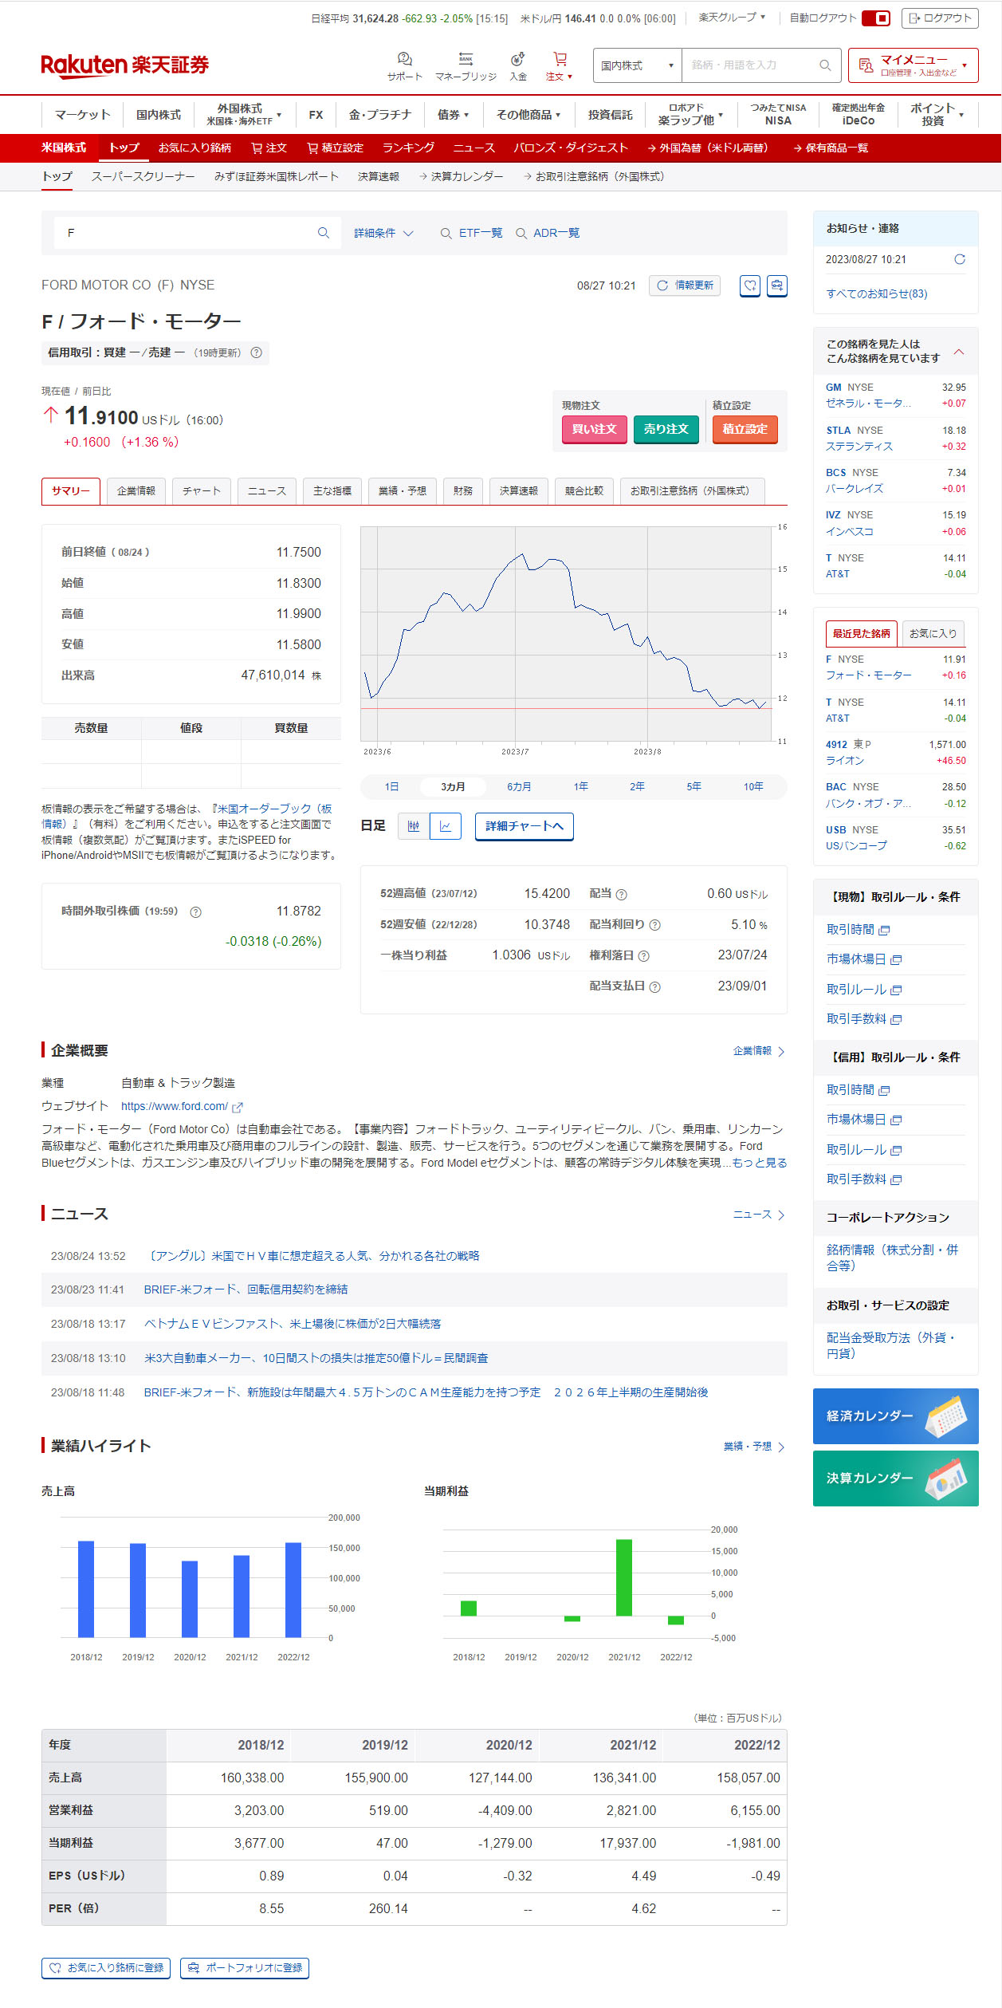Viewport: 1002px width, 2008px height.
Task: Select the 1年 chart period
Action: [580, 786]
